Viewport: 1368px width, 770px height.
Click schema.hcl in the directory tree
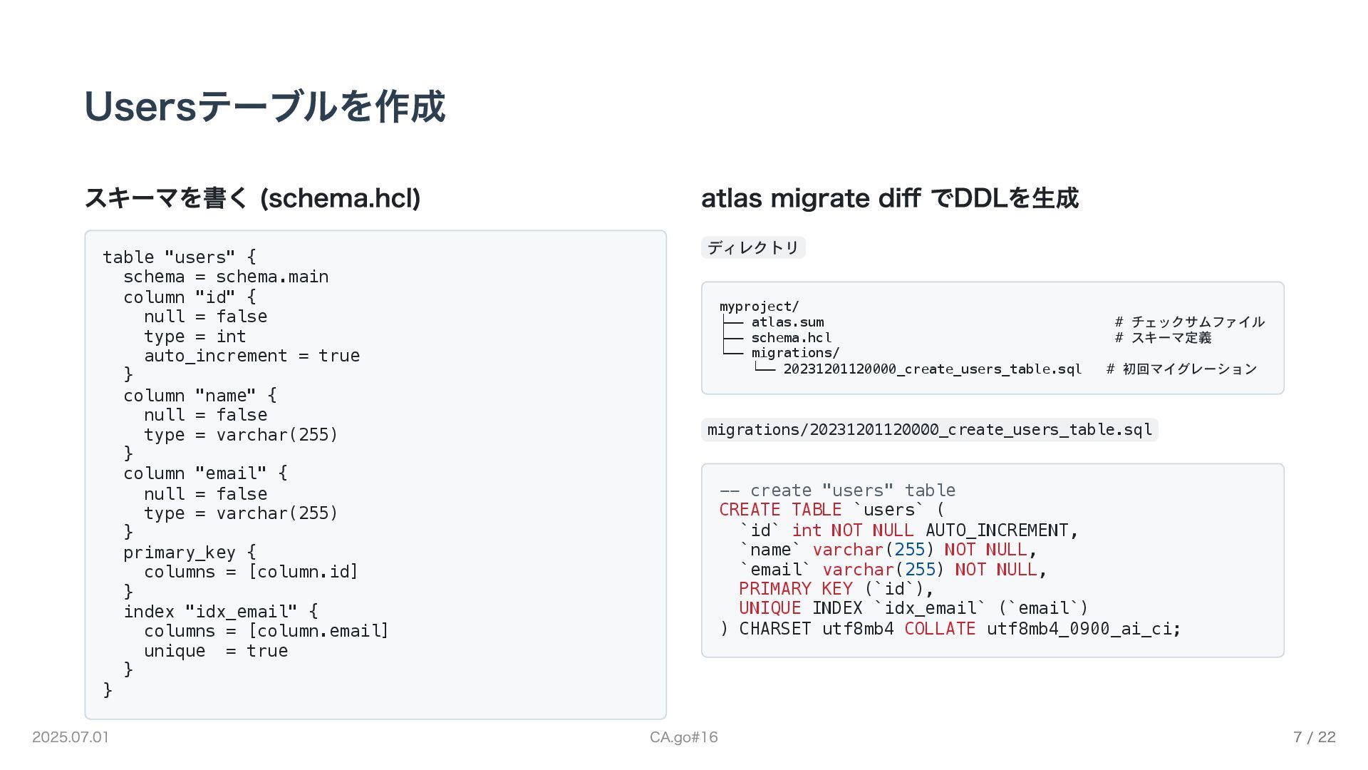coord(791,338)
